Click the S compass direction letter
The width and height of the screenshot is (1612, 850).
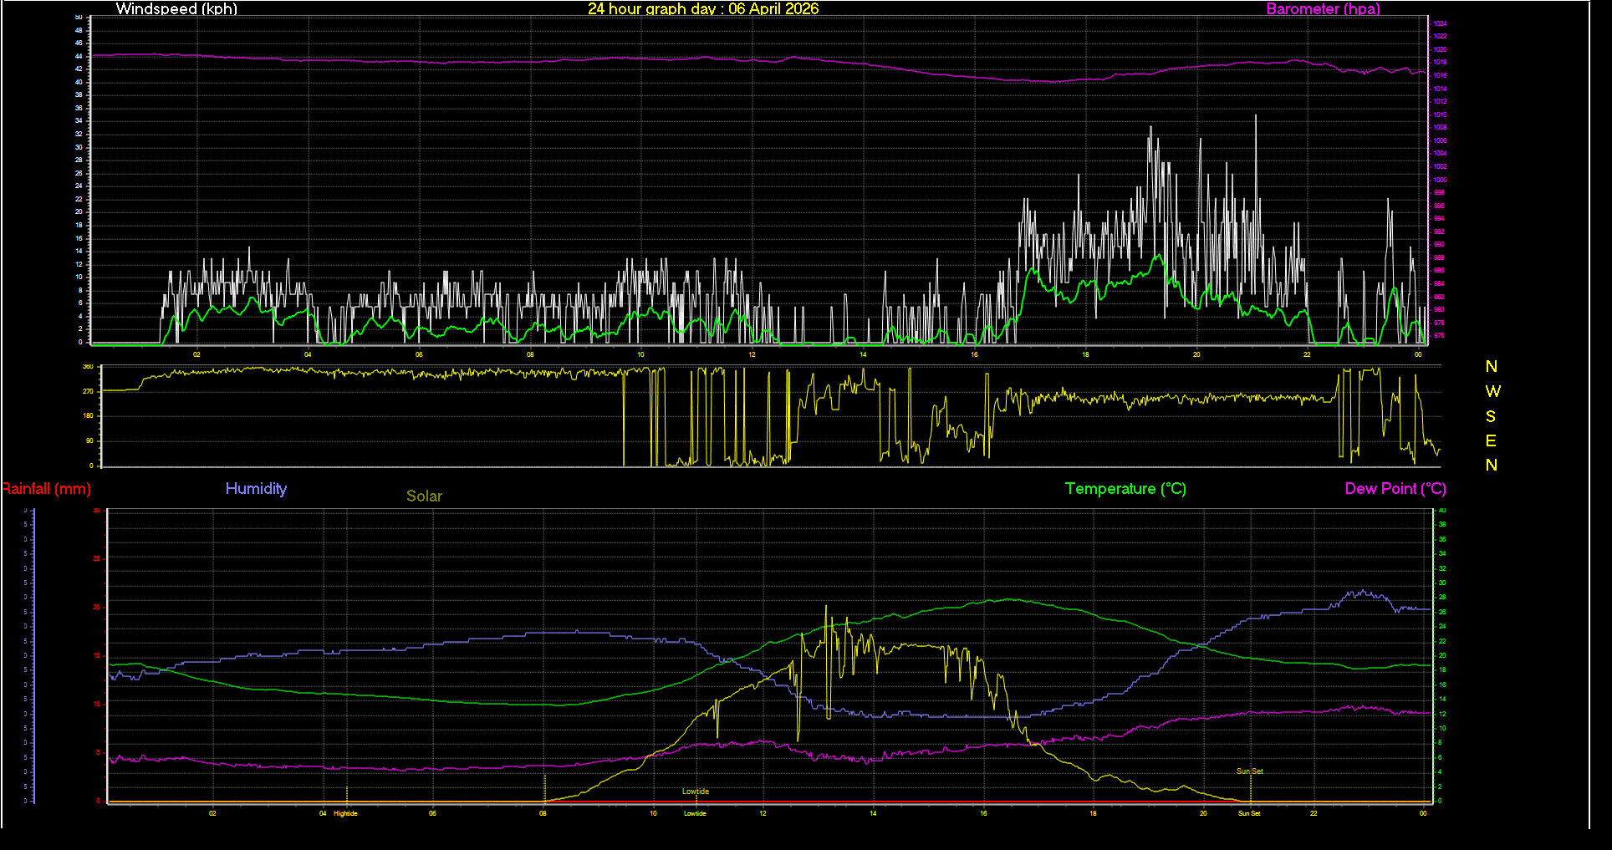point(1491,416)
